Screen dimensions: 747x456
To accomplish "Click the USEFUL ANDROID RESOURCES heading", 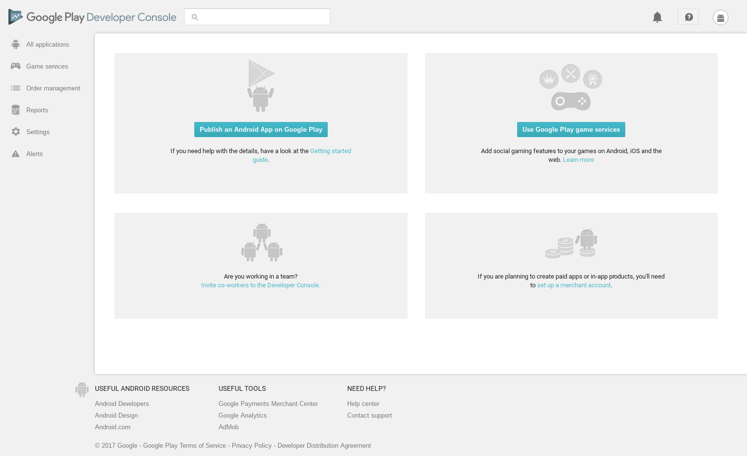I will pyautogui.click(x=142, y=389).
